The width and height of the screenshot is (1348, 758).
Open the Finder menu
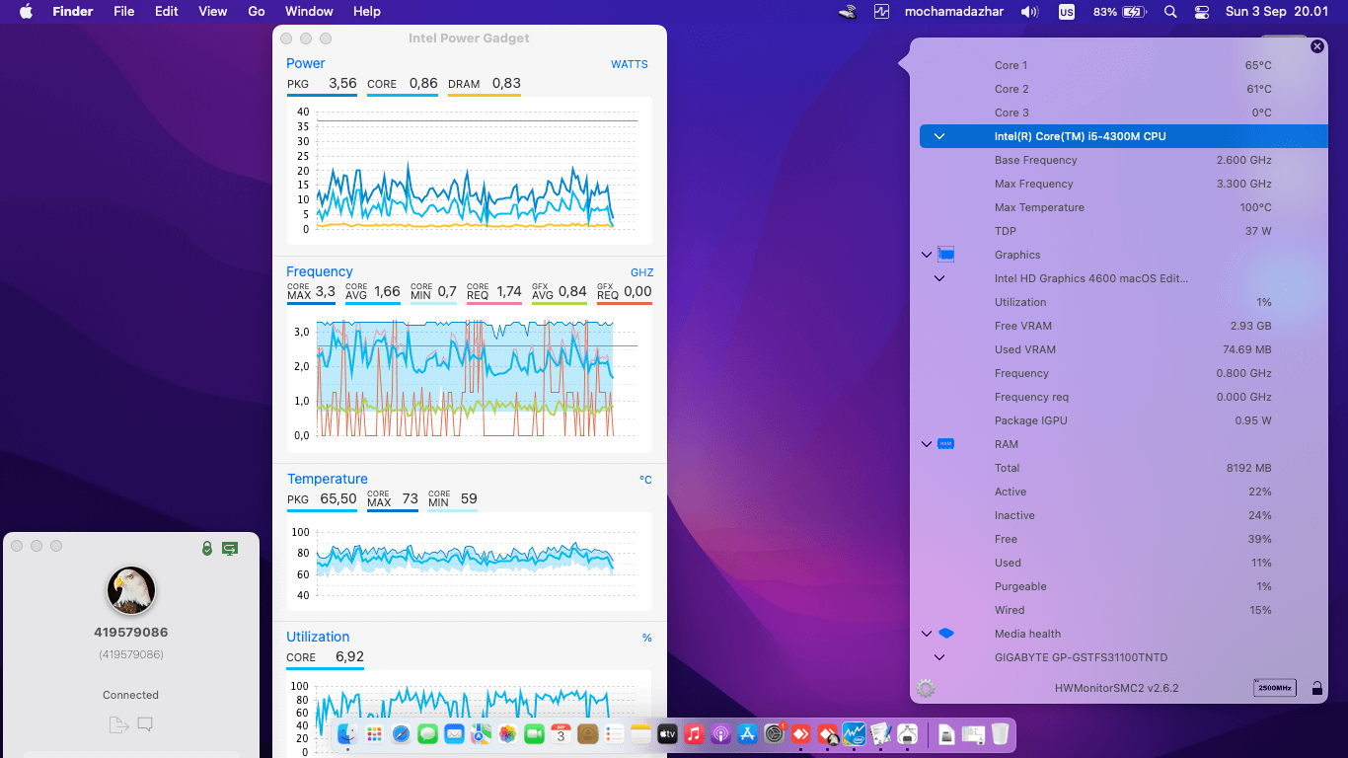tap(72, 12)
